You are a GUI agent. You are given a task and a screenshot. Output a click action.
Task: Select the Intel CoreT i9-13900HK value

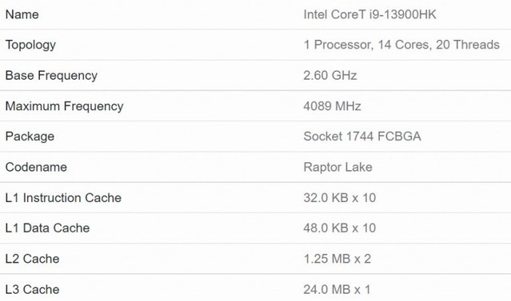[x=369, y=14]
